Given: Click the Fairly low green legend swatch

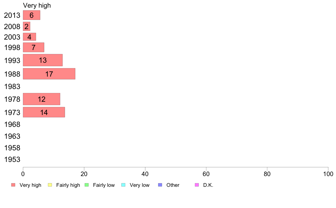Looking at the screenshot, I should 87,185.
